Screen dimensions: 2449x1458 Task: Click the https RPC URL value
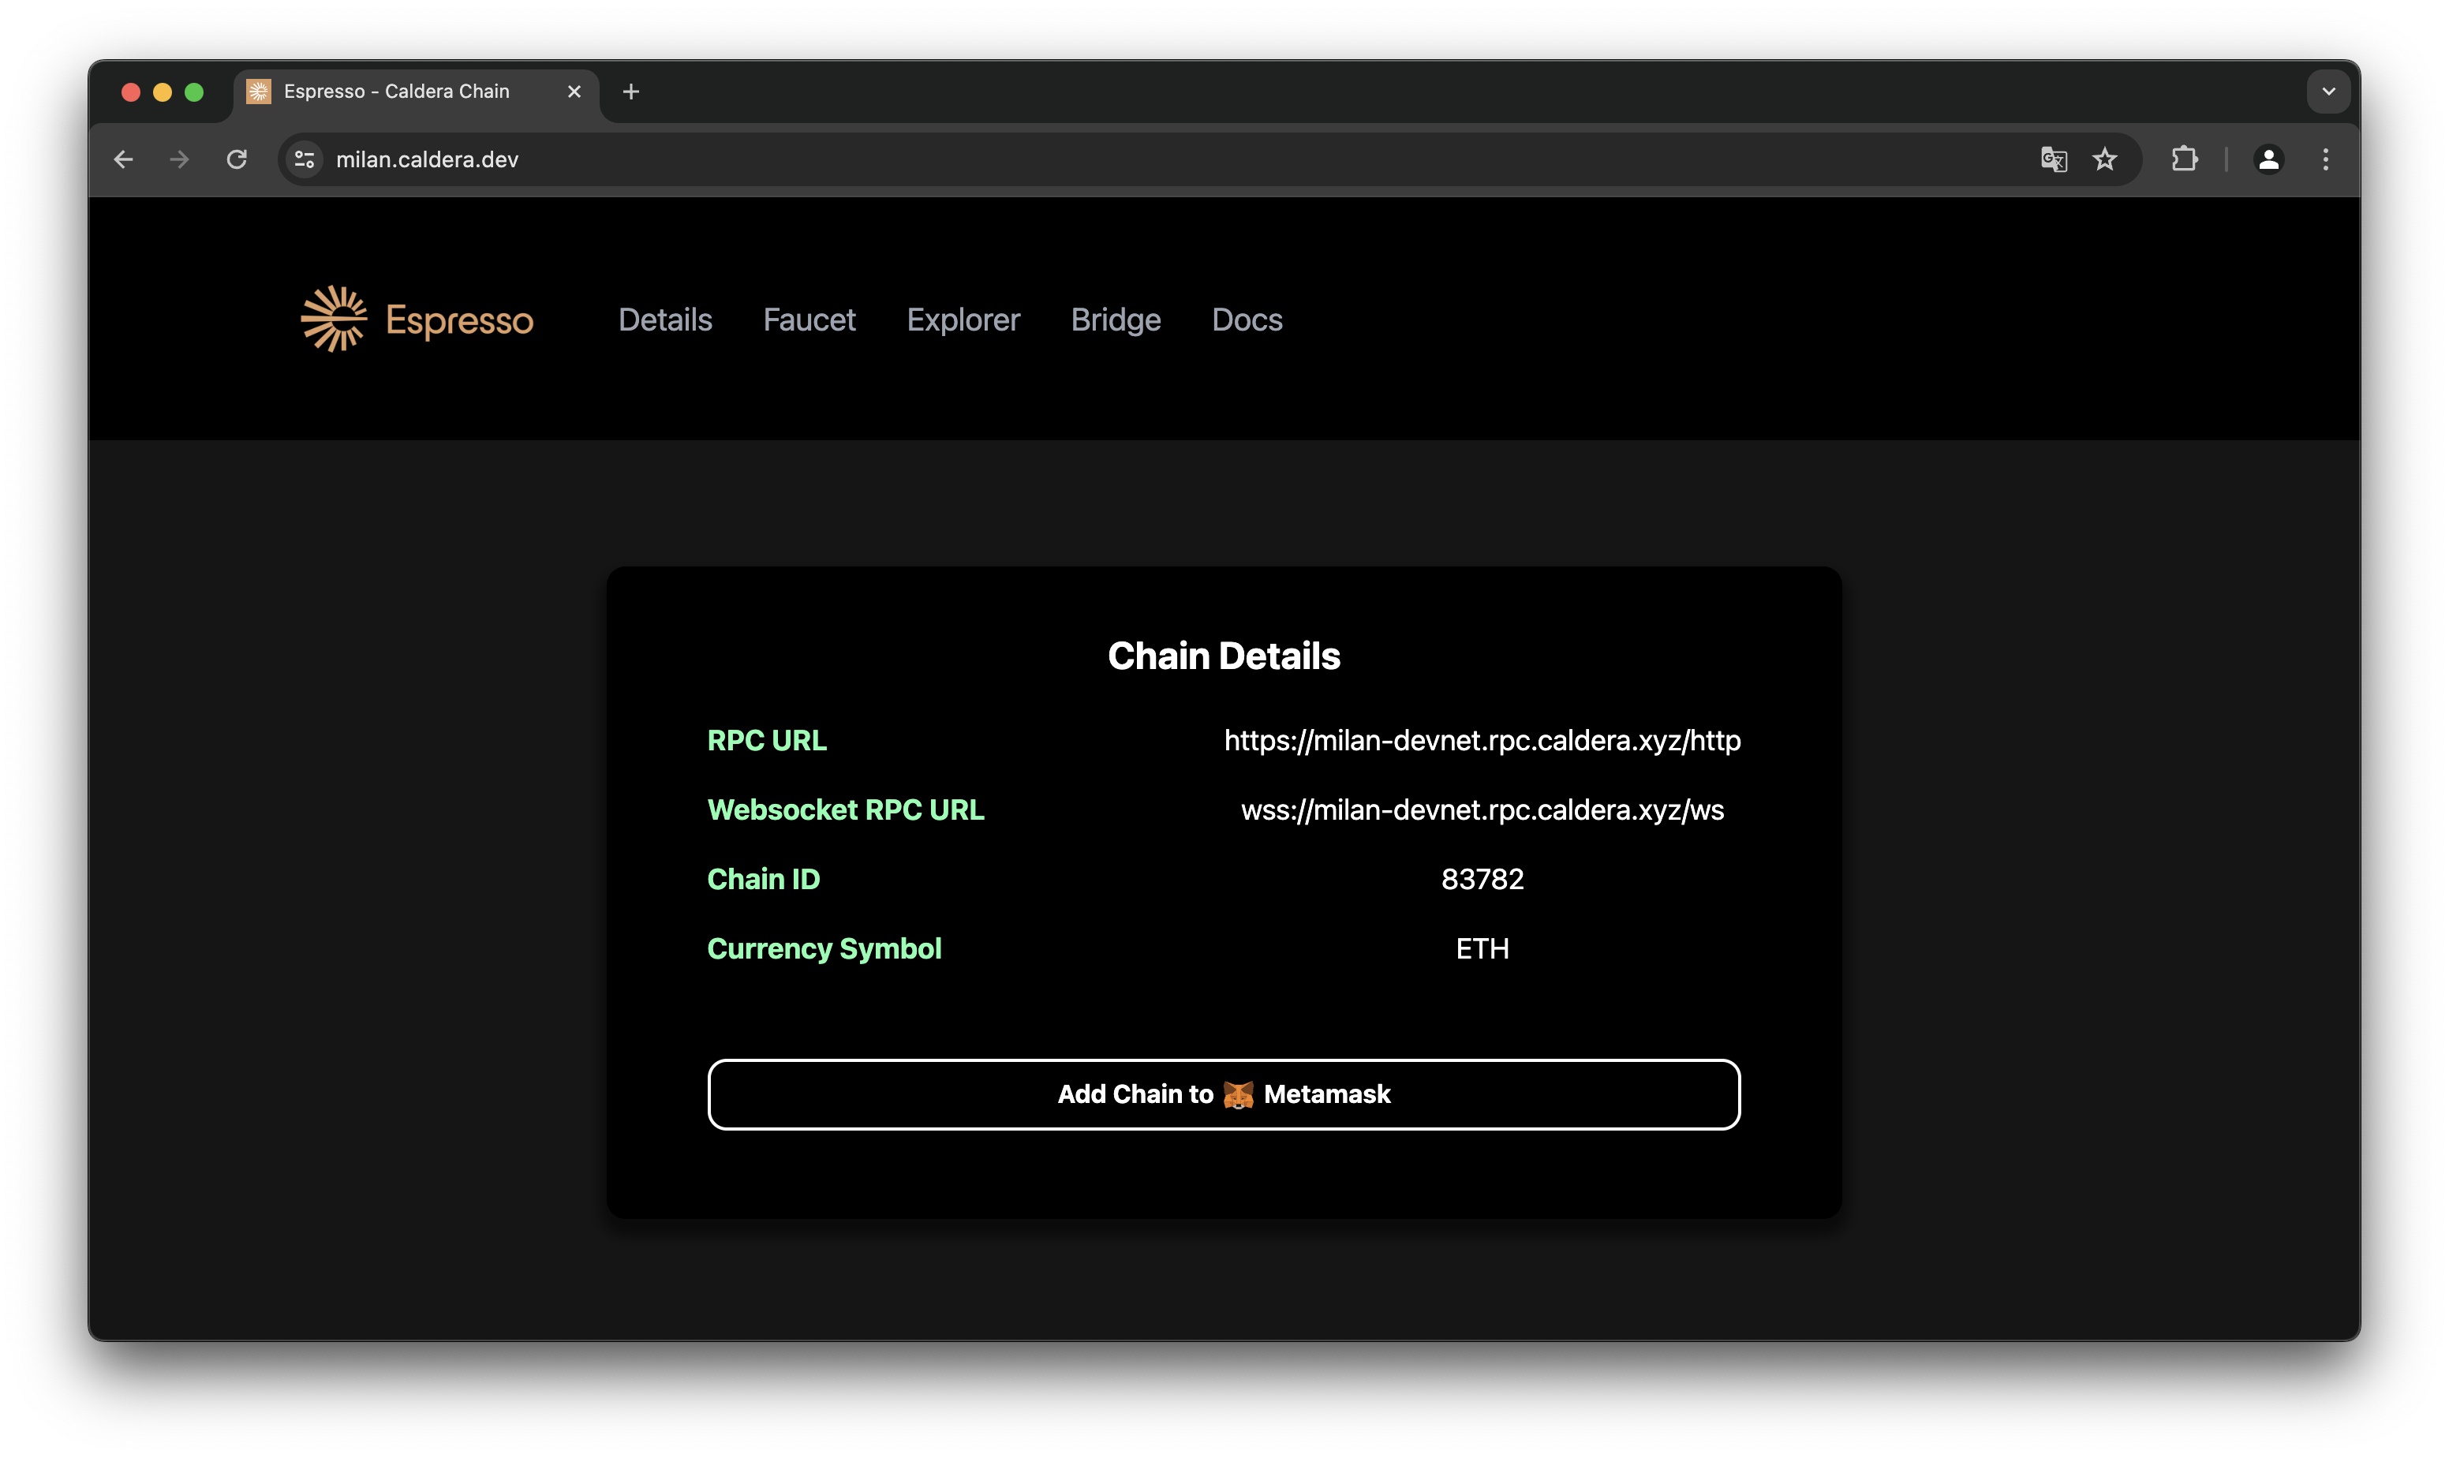point(1482,740)
